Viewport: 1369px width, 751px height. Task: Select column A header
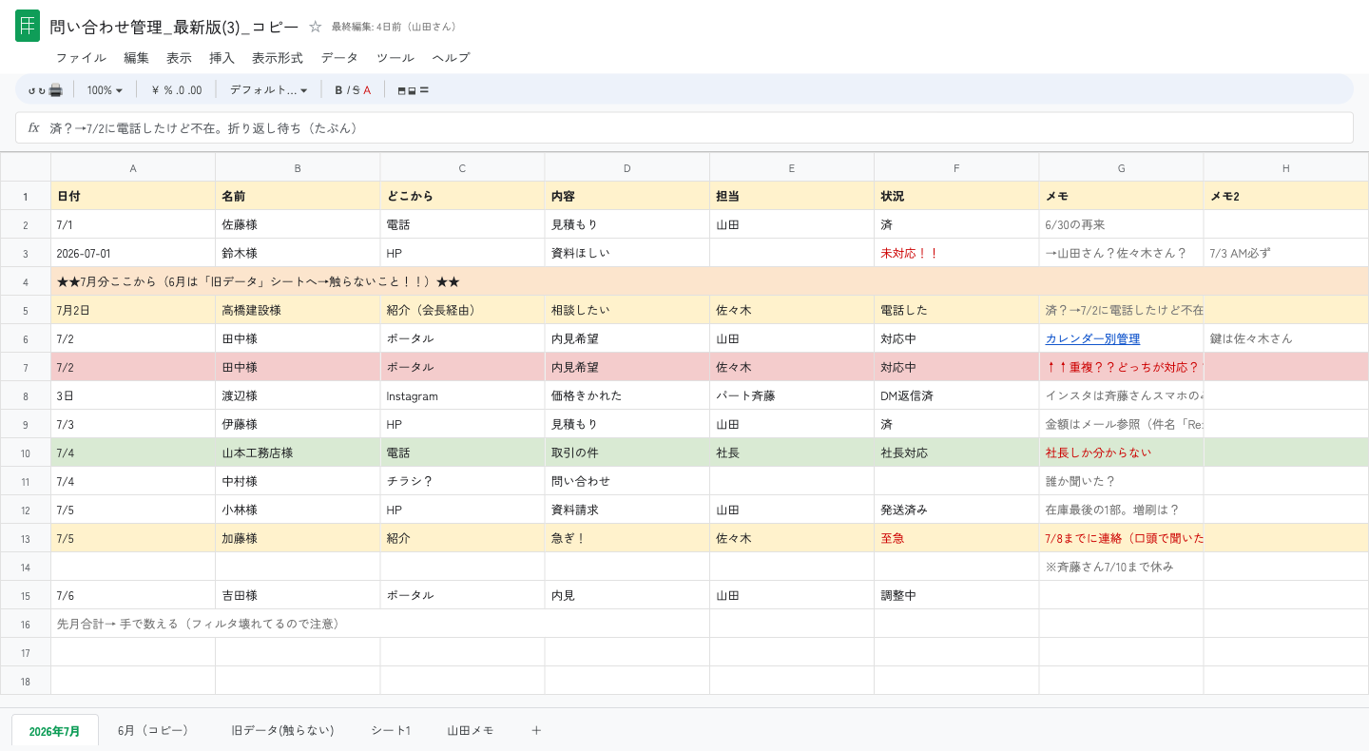(x=133, y=167)
